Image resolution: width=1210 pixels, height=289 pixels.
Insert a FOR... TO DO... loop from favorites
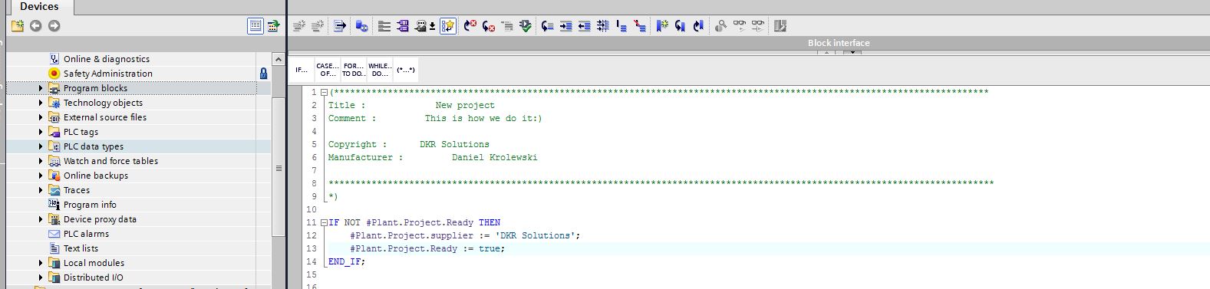coord(354,70)
